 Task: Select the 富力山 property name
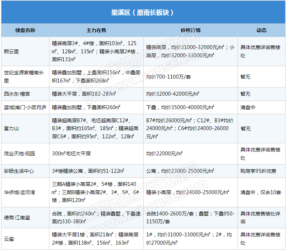[12, 128]
